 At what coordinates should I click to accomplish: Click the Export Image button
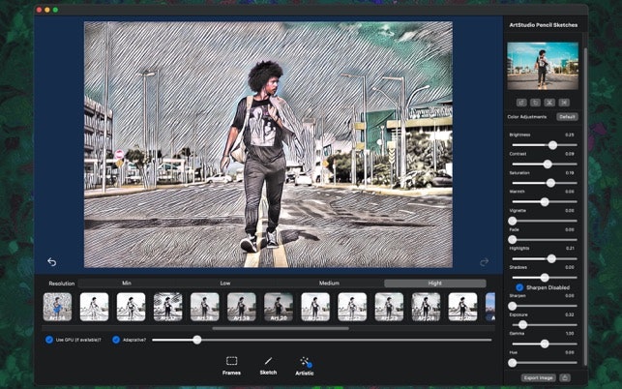click(538, 377)
